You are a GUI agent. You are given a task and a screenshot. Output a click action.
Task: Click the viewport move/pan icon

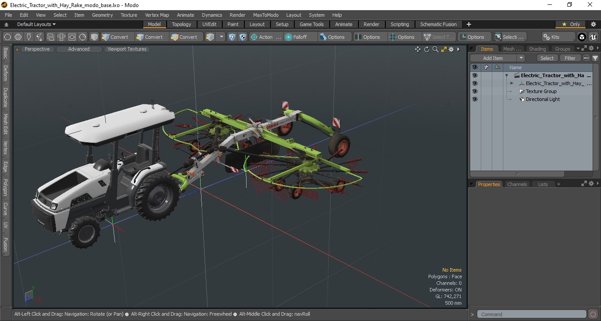click(x=418, y=49)
